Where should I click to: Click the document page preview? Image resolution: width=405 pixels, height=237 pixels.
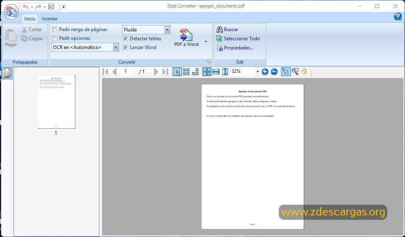tap(253, 157)
